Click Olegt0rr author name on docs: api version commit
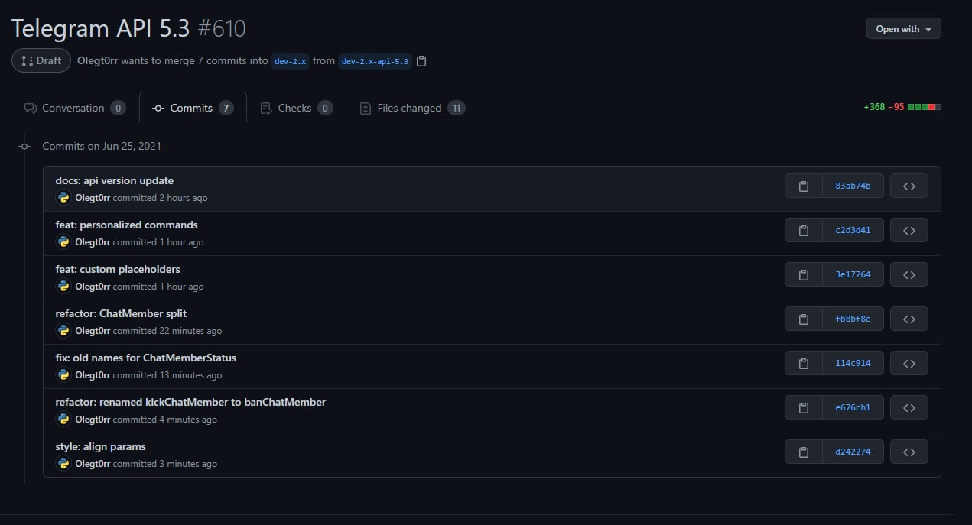The image size is (972, 525). 93,198
